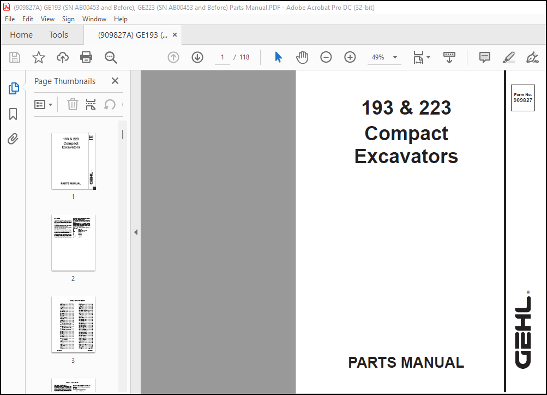
Task: Select the partially visible page 4 thumbnail
Action: coord(73,385)
